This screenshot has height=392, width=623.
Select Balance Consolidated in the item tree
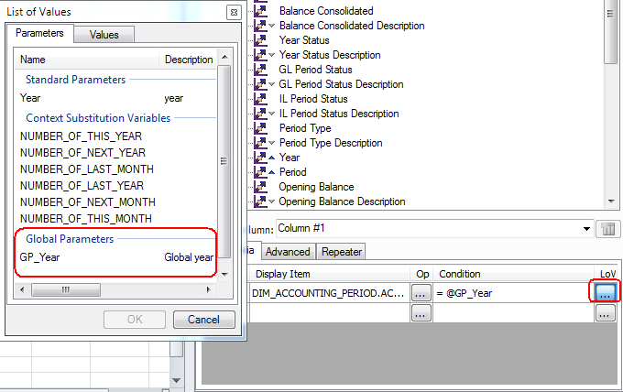click(326, 11)
